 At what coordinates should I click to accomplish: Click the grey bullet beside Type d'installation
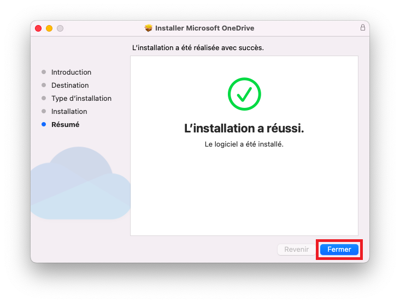44,98
